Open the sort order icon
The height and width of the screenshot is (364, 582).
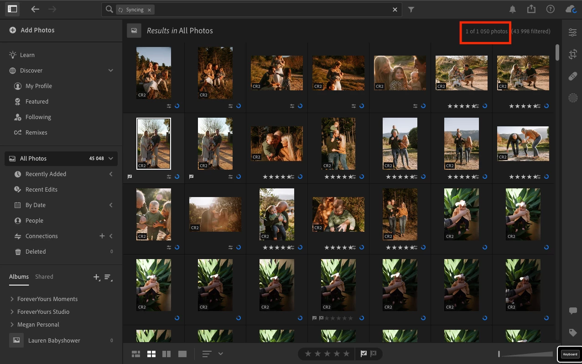click(207, 354)
